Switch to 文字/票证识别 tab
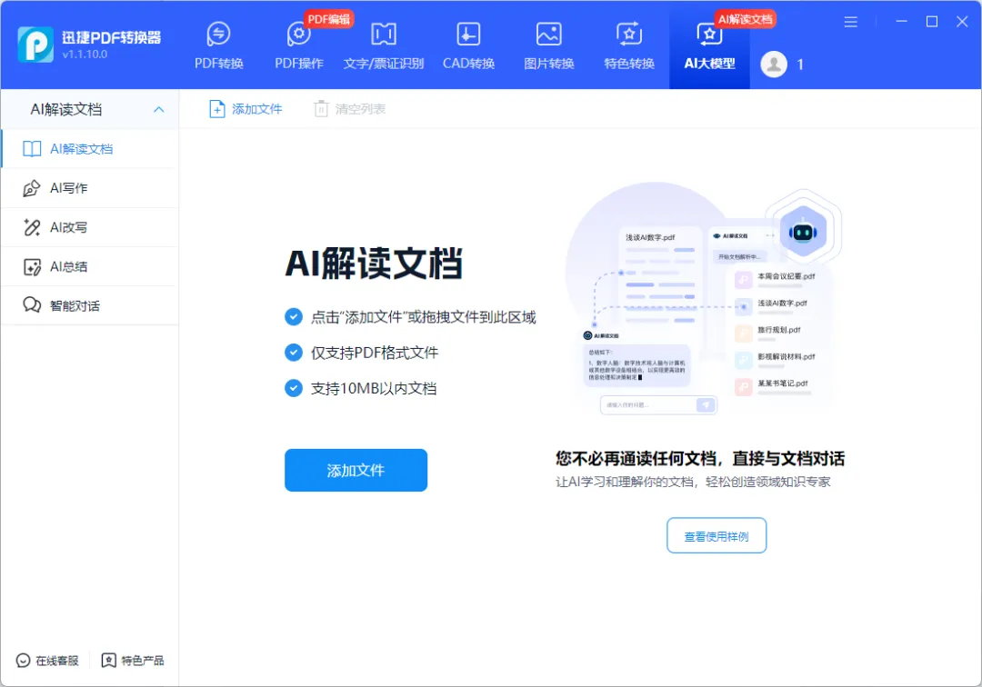982x687 pixels. click(384, 45)
